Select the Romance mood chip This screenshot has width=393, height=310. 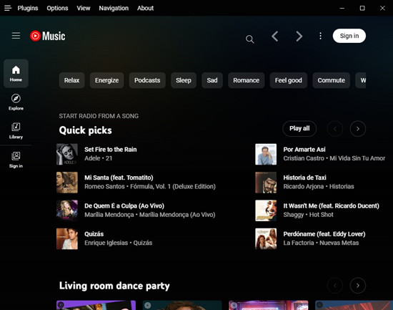point(246,80)
